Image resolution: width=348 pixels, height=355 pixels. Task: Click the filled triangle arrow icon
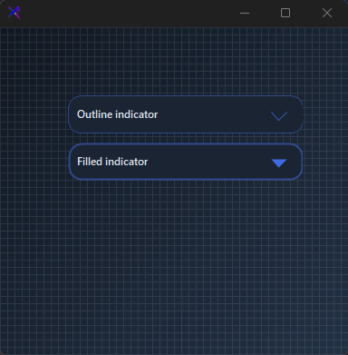(279, 163)
